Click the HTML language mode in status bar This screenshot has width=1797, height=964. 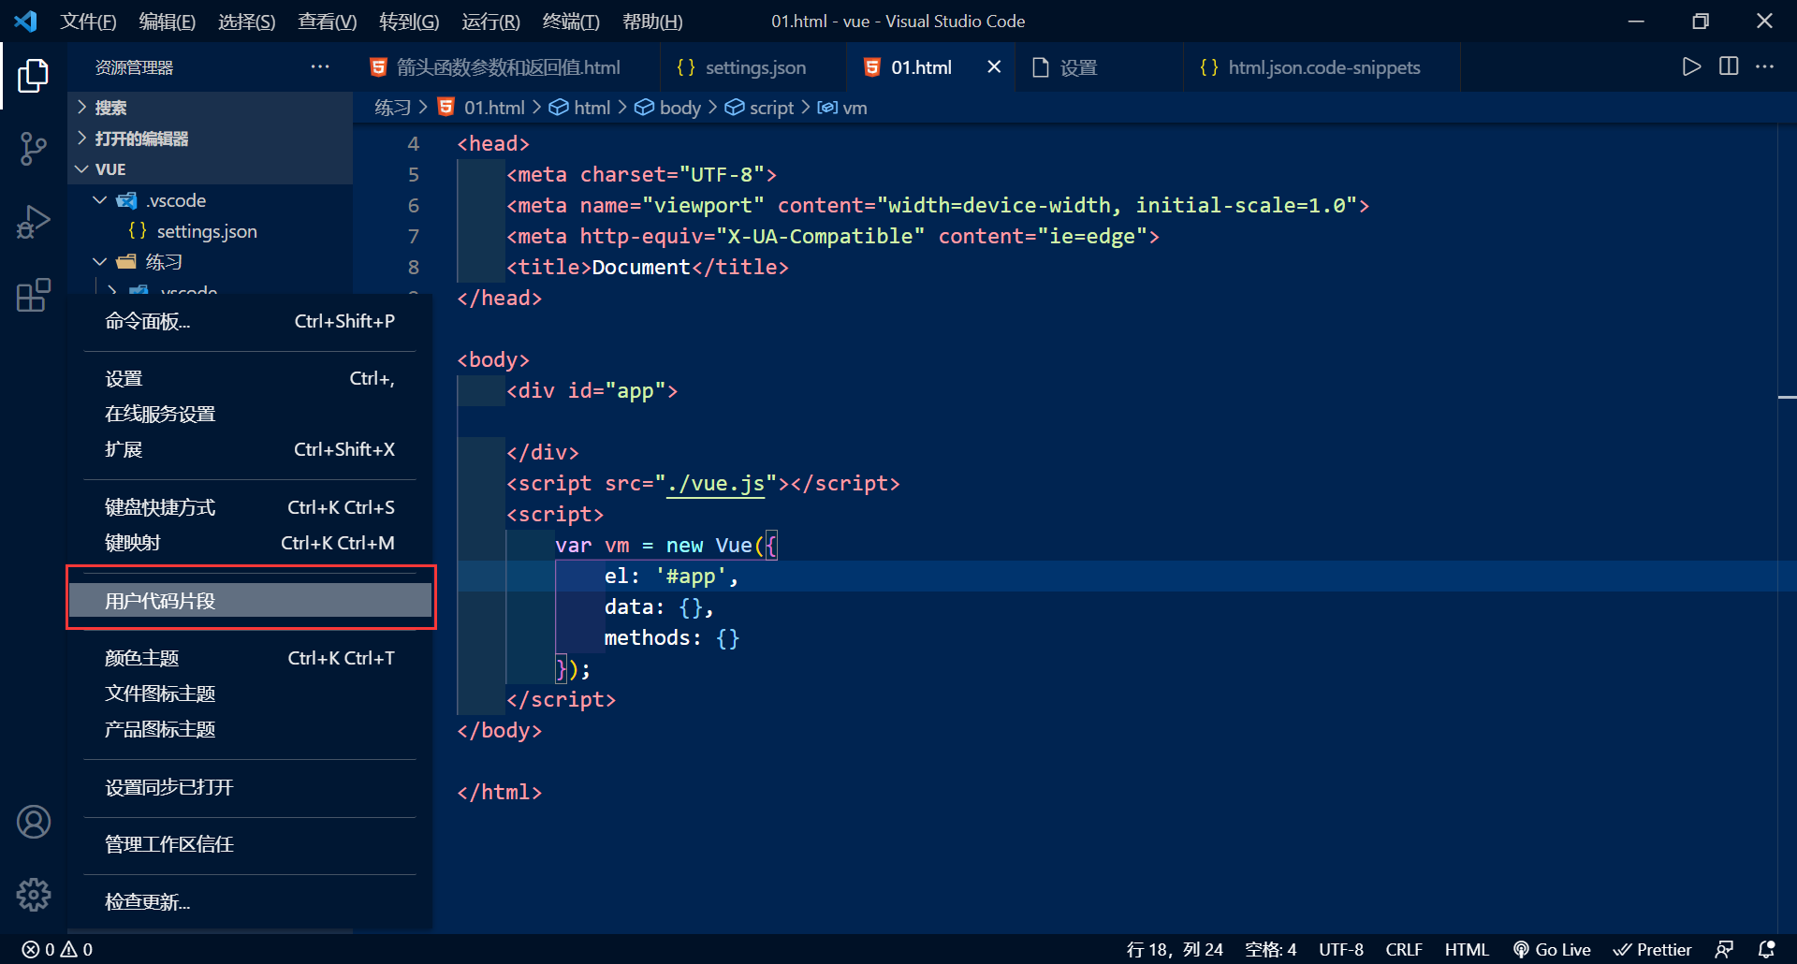click(1466, 949)
